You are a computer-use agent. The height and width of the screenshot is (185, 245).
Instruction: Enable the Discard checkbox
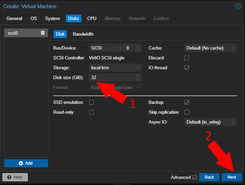click(187, 58)
